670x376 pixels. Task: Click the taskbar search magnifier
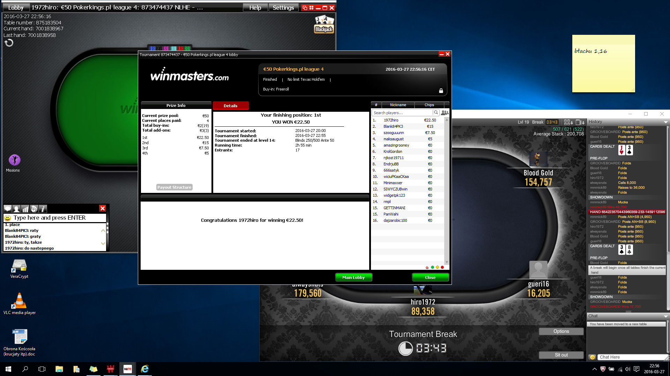coord(25,369)
